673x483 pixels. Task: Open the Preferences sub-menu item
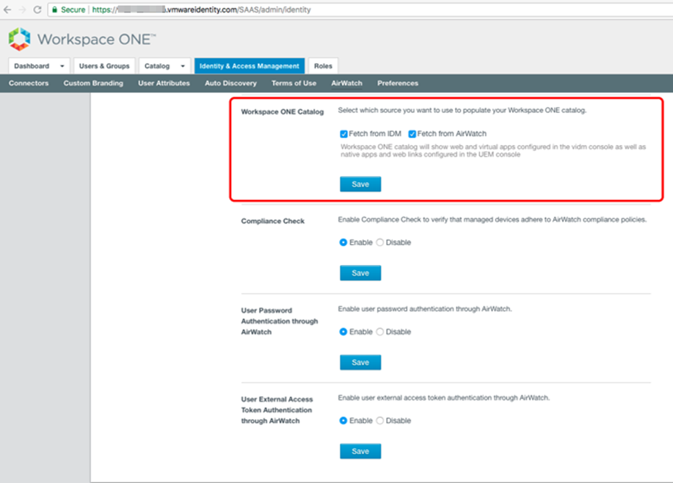coord(397,83)
